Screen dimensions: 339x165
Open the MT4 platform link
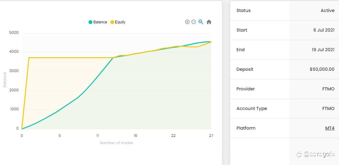pos(330,128)
